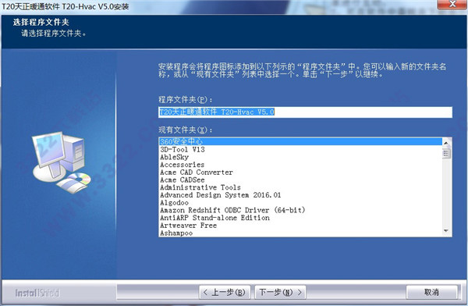
Task: Click the 下一步(N) next button
Action: click(x=280, y=292)
